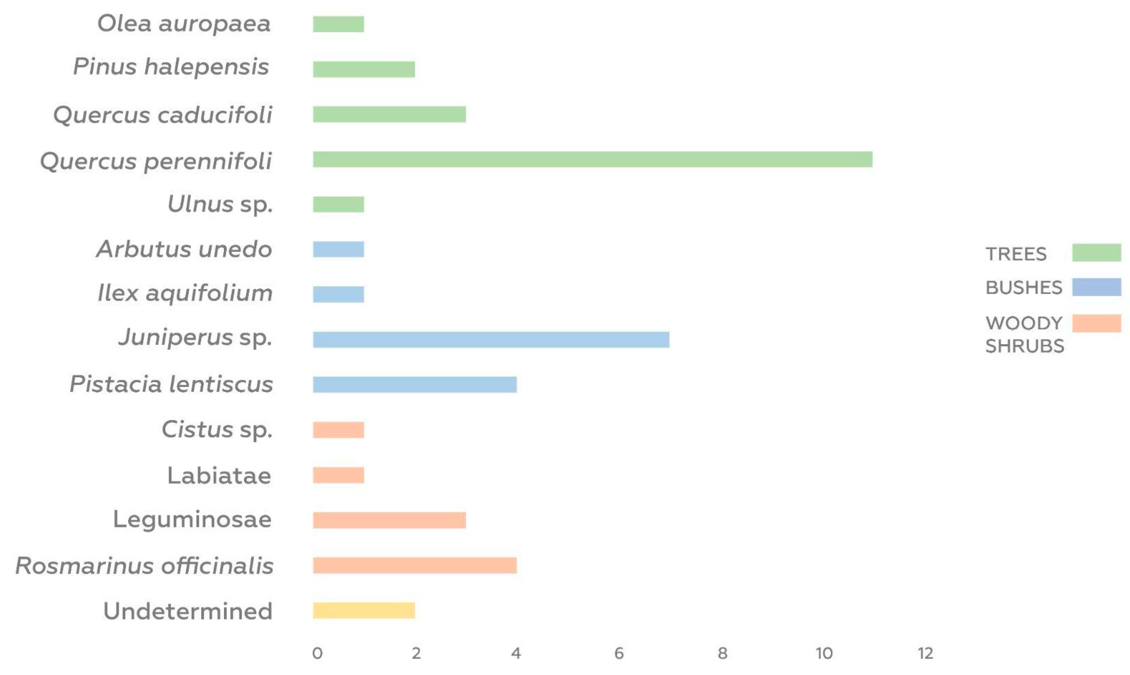
Task: Click the Labiatae axis label
Action: 219,476
